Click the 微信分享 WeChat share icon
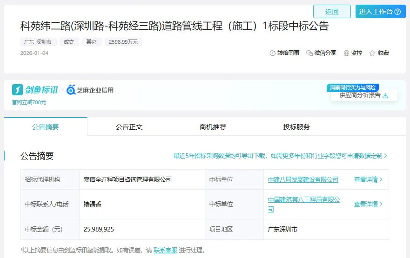Image resolution: width=410 pixels, height=258 pixels. 309,53
